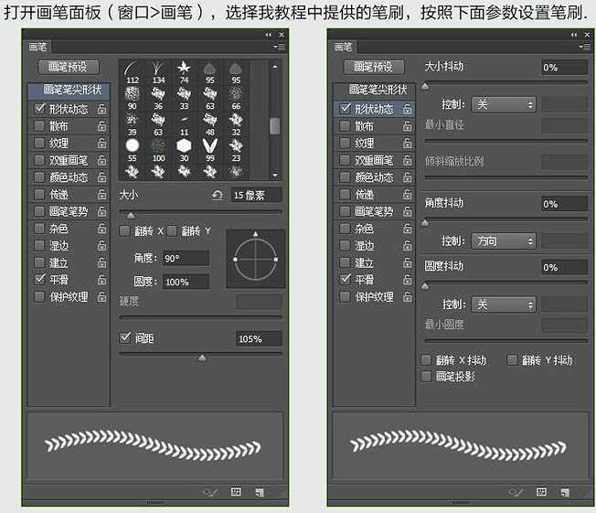
Task: Click the 角度抖动 percentage field
Action: (x=564, y=204)
